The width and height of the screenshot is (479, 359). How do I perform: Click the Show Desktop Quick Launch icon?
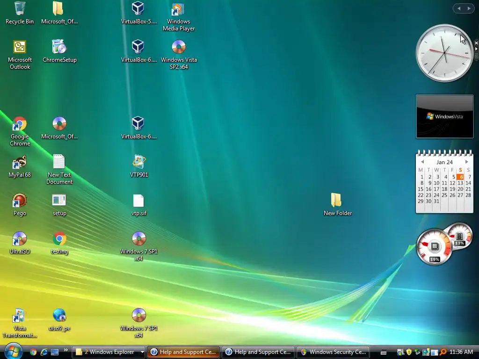click(x=55, y=352)
